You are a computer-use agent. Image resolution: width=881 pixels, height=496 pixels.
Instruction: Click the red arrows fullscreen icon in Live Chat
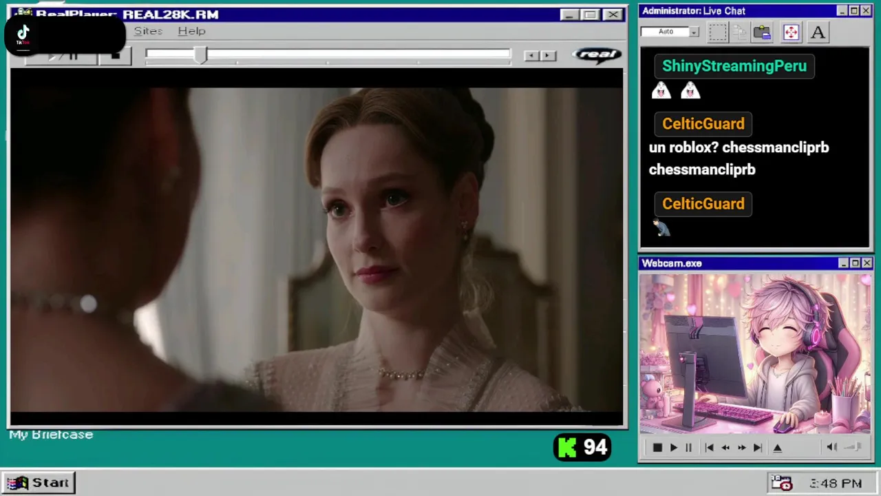(x=791, y=32)
